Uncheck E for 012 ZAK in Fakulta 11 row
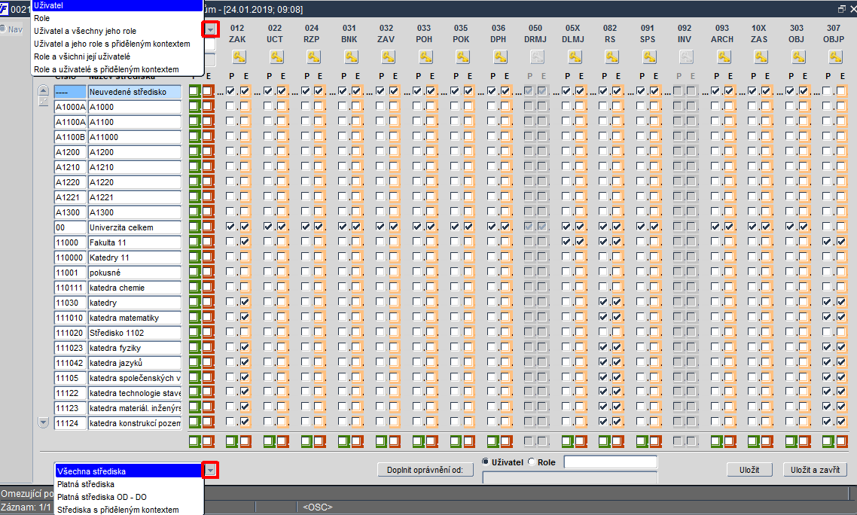The width and height of the screenshot is (857, 515). [x=244, y=242]
